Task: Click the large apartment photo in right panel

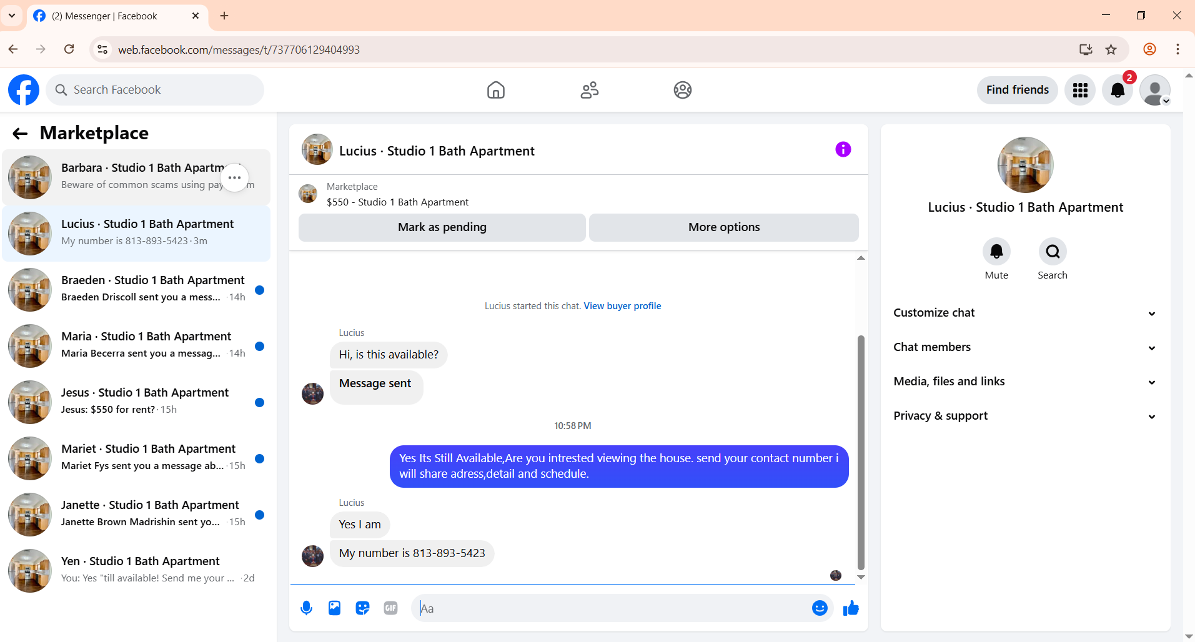Action: click(1025, 165)
